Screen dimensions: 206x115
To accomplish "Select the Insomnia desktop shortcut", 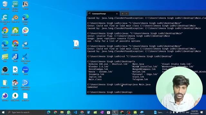I will tap(5, 97).
